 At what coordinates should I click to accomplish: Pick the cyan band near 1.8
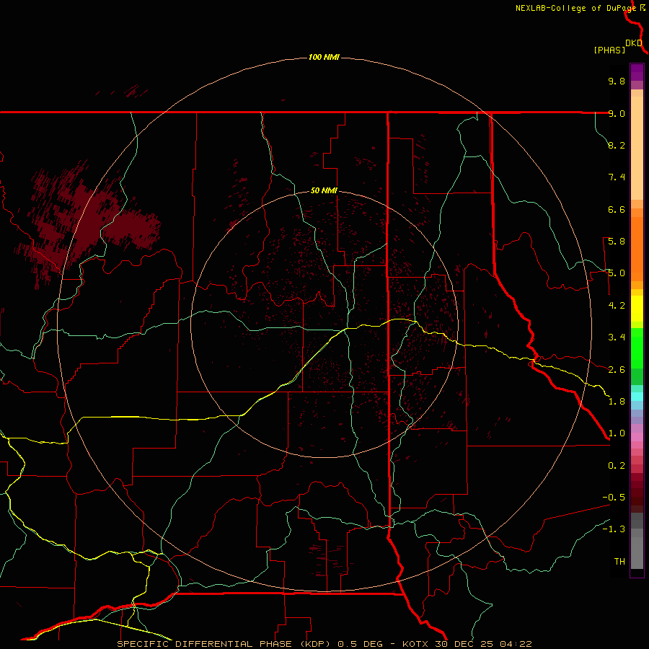click(x=637, y=397)
